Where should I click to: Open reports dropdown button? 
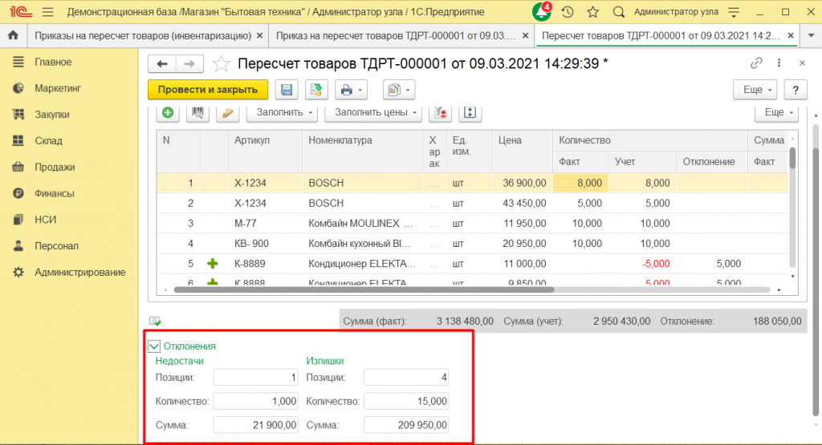[398, 90]
